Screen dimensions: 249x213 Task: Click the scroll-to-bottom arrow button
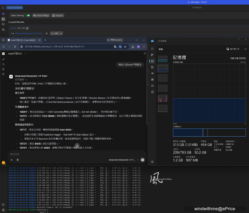77,145
